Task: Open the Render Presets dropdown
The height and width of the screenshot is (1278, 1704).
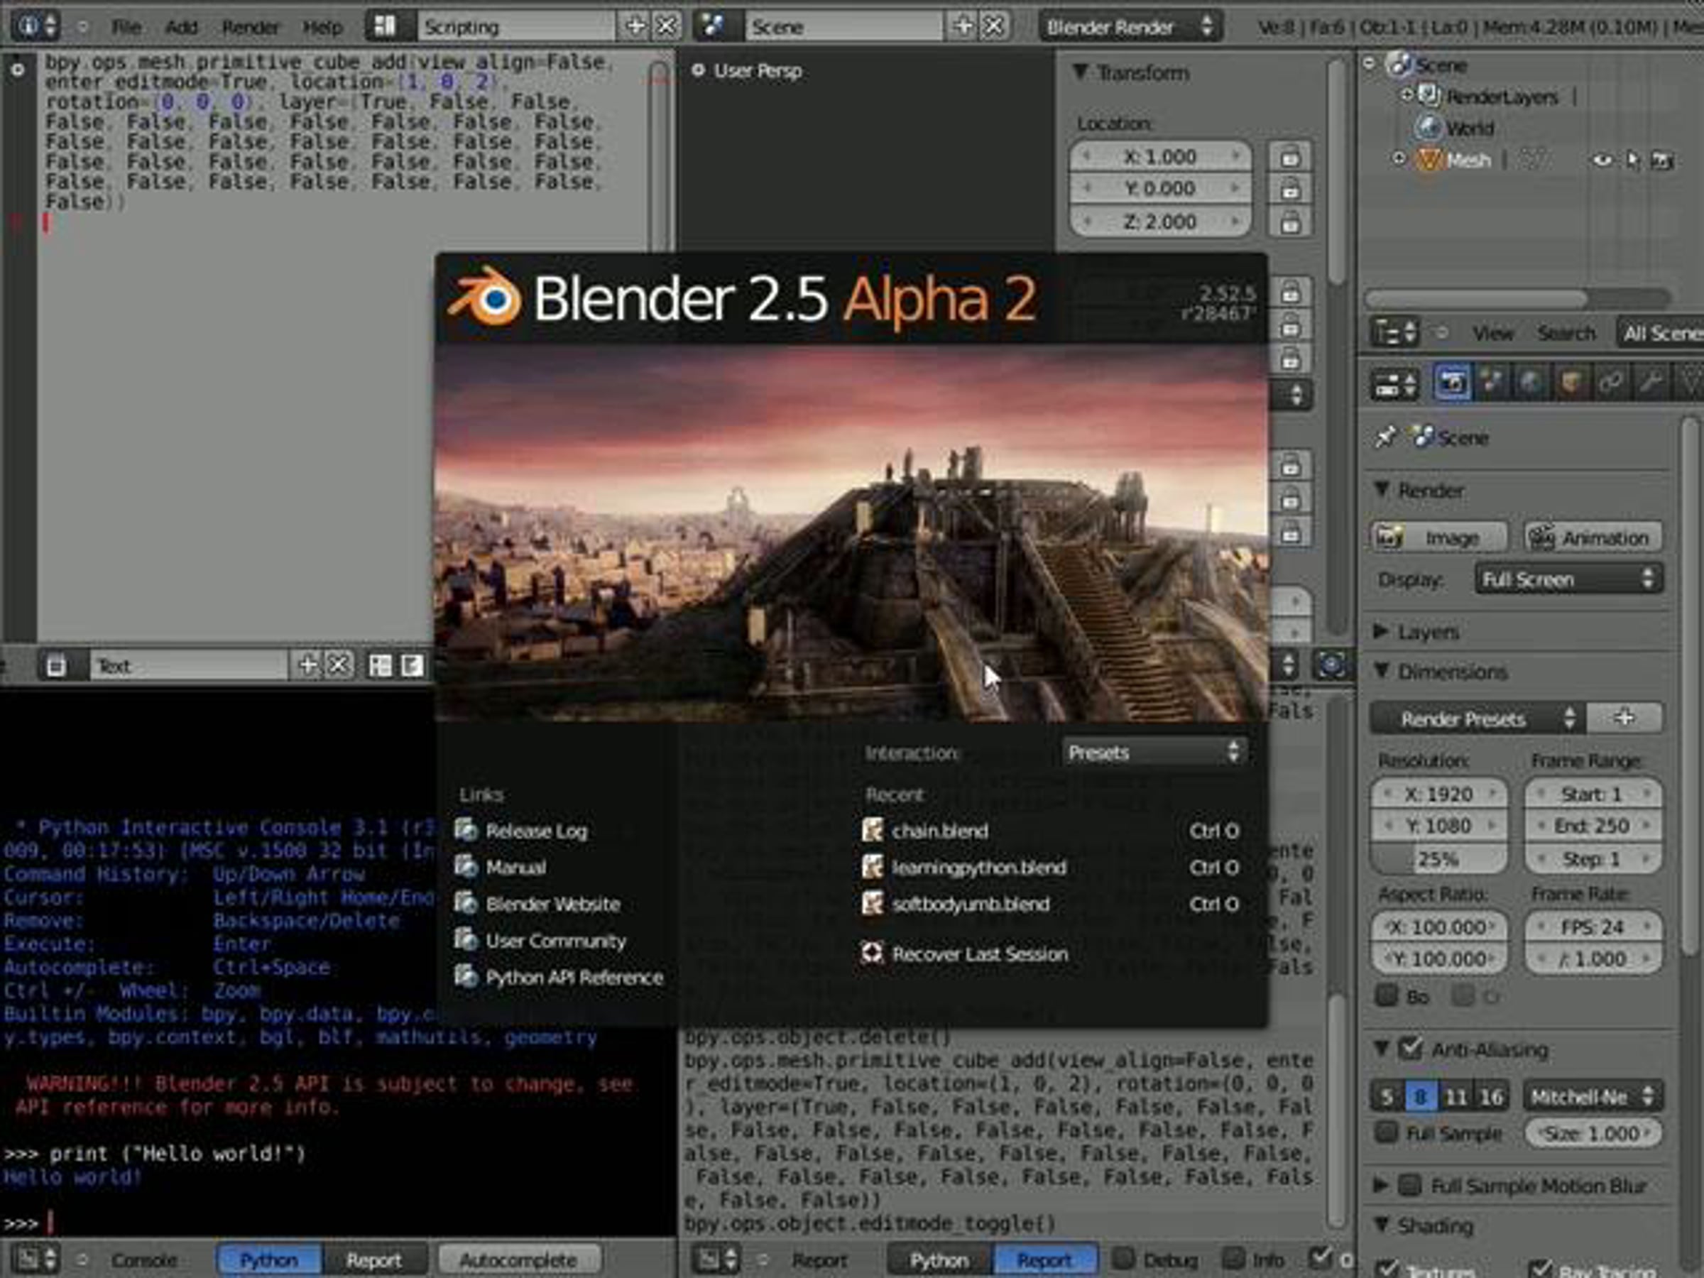Action: (x=1478, y=719)
